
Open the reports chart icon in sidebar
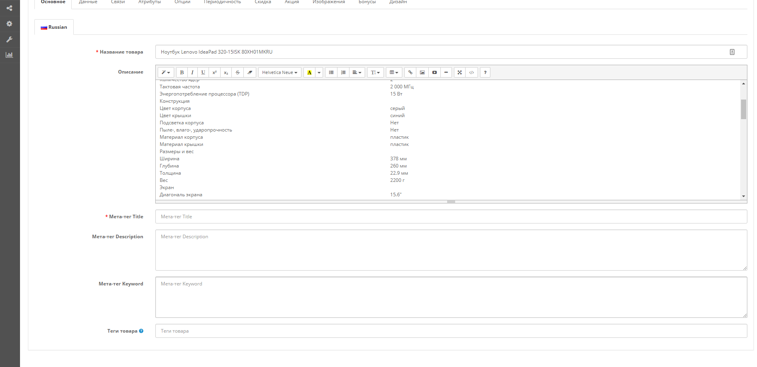9,55
